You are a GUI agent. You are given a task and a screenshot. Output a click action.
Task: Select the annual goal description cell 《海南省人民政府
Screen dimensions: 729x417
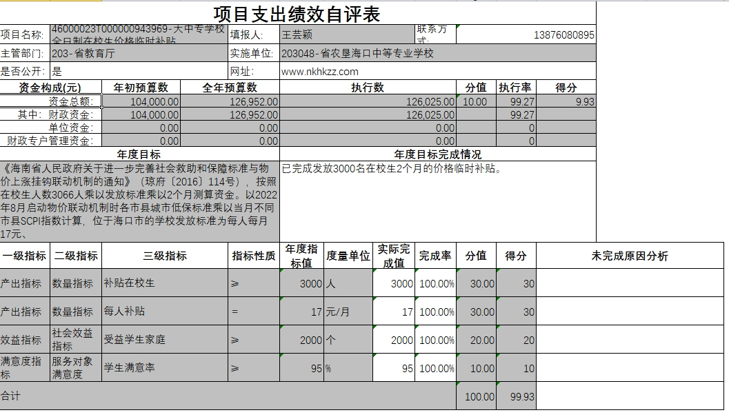coord(139,201)
